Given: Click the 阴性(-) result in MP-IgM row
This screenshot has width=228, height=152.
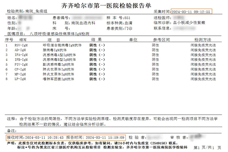Looking at the screenshot, I should pyautogui.click(x=97, y=74).
